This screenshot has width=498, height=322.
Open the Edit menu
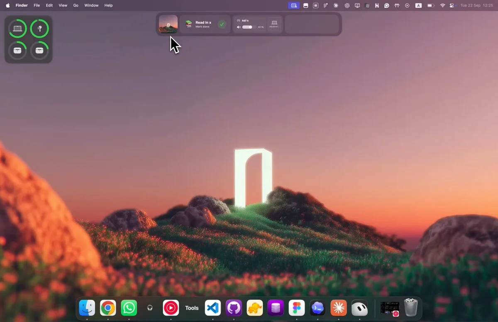pyautogui.click(x=49, y=5)
